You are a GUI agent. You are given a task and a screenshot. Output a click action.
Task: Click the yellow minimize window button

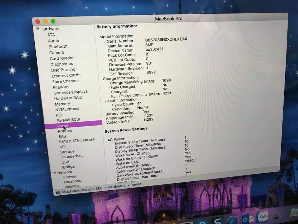(x=45, y=21)
